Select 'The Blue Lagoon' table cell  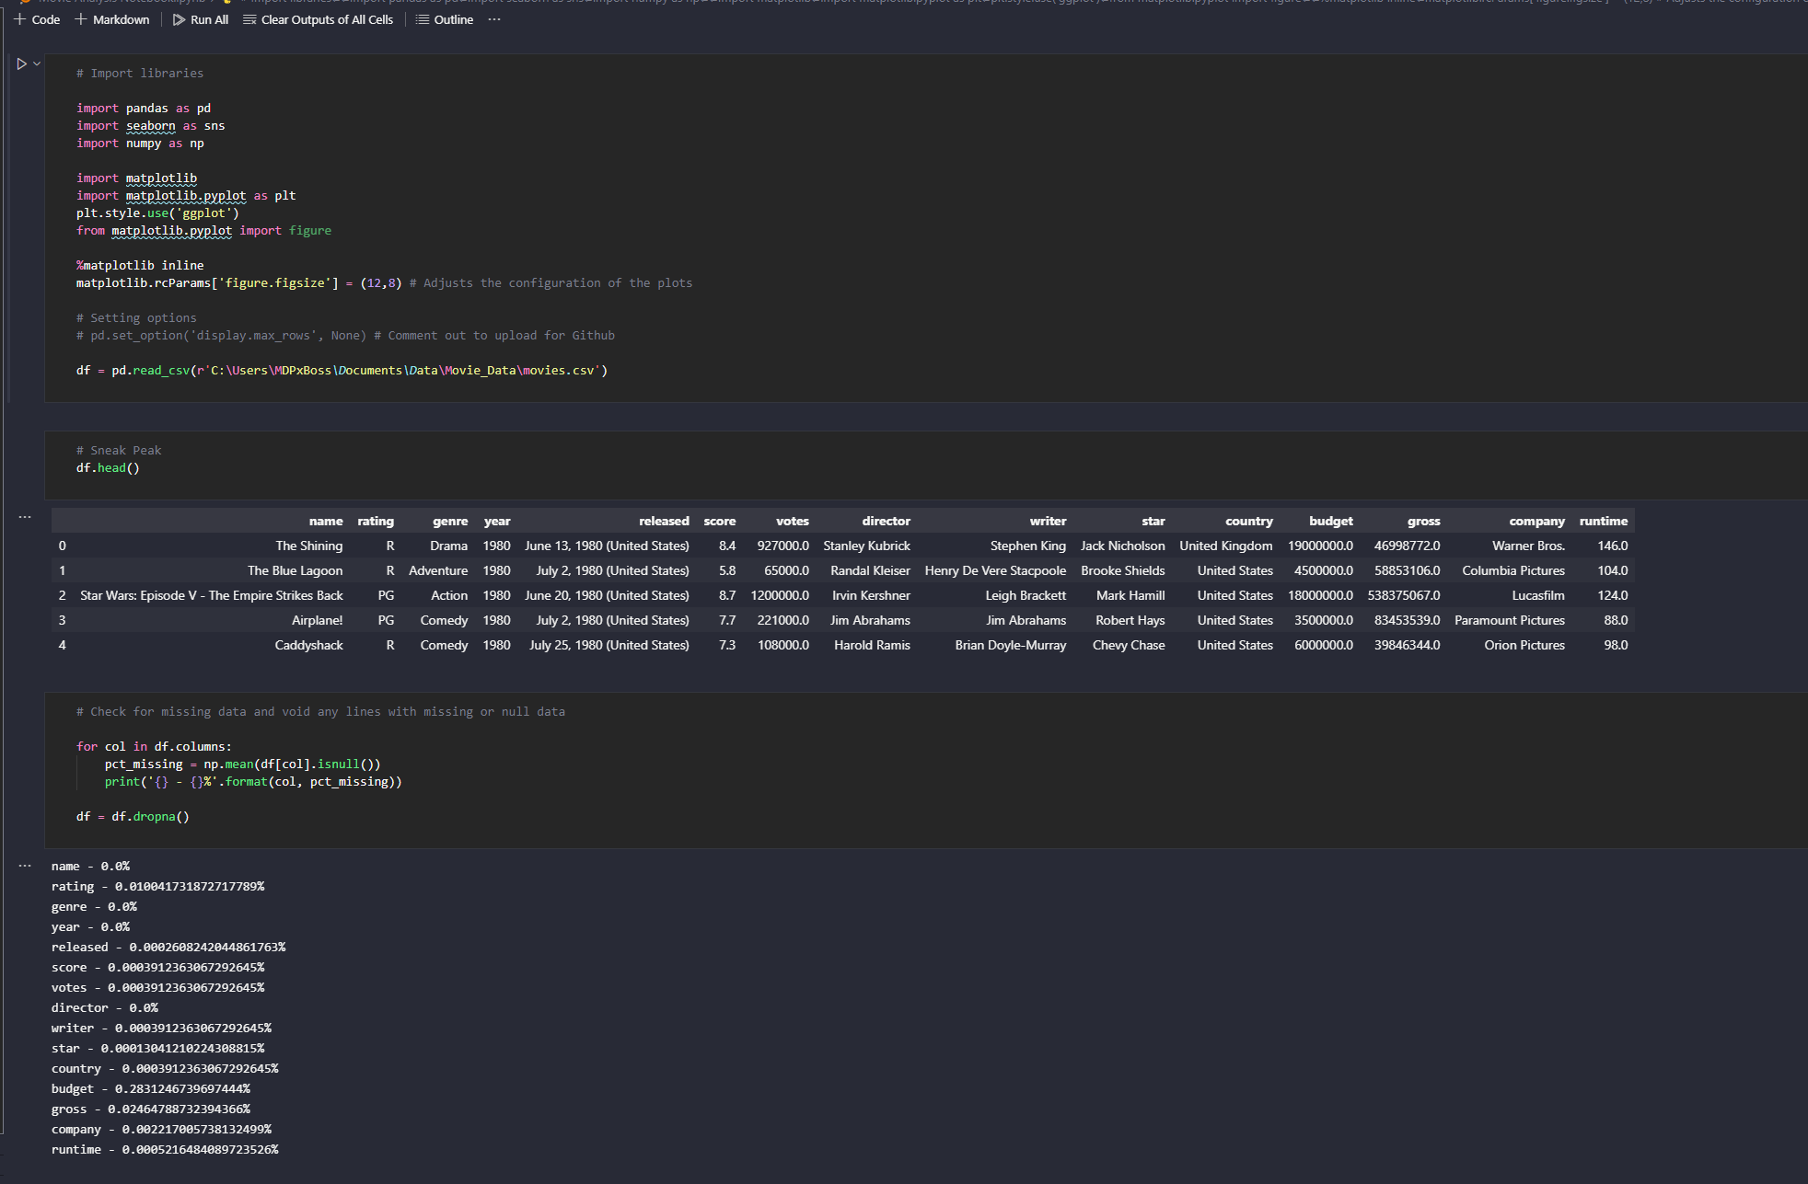(x=296, y=570)
